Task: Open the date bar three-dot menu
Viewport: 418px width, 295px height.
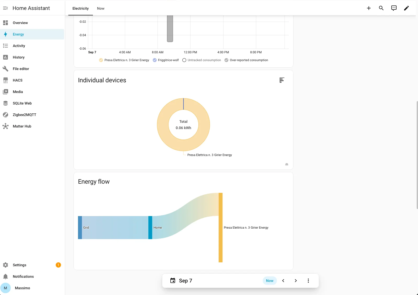Action: pos(308,281)
